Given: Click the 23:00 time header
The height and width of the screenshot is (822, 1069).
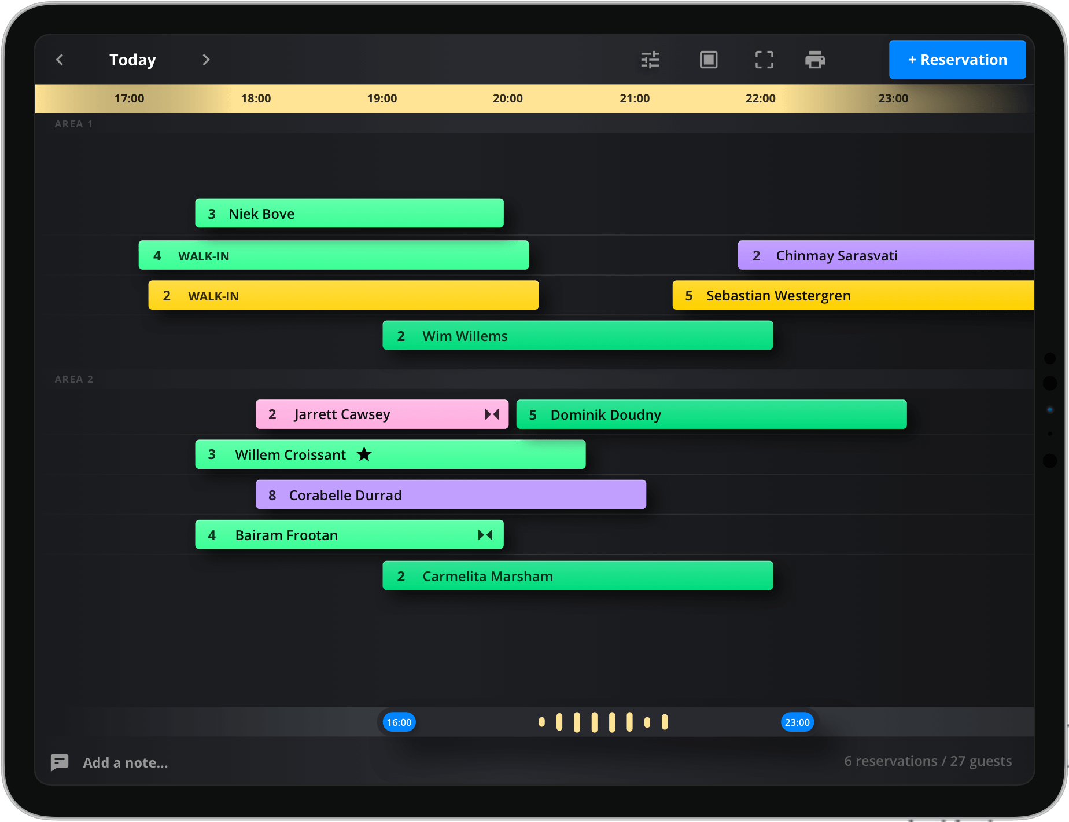Looking at the screenshot, I should [893, 98].
